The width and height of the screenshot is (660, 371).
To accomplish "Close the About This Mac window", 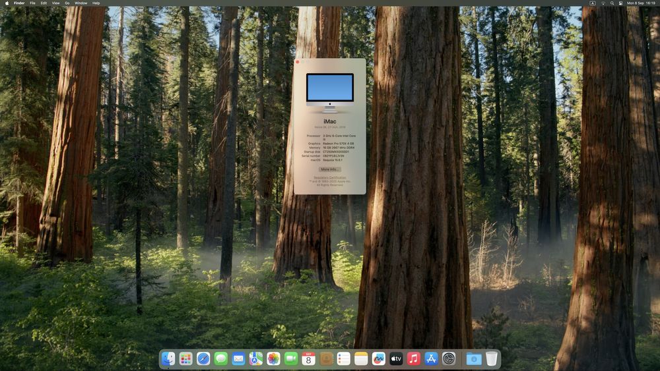I will [298, 62].
